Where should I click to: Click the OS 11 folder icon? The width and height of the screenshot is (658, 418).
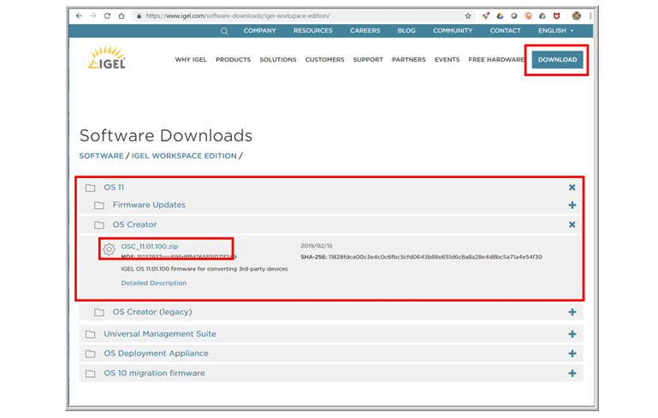pyautogui.click(x=90, y=188)
